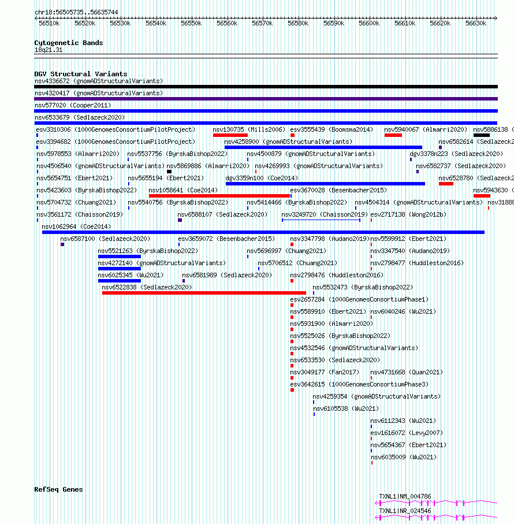Screen dimensions: 514x524
Task: Click the blue nsv1062964 (Coe2014) bar
Action: [x=263, y=232]
